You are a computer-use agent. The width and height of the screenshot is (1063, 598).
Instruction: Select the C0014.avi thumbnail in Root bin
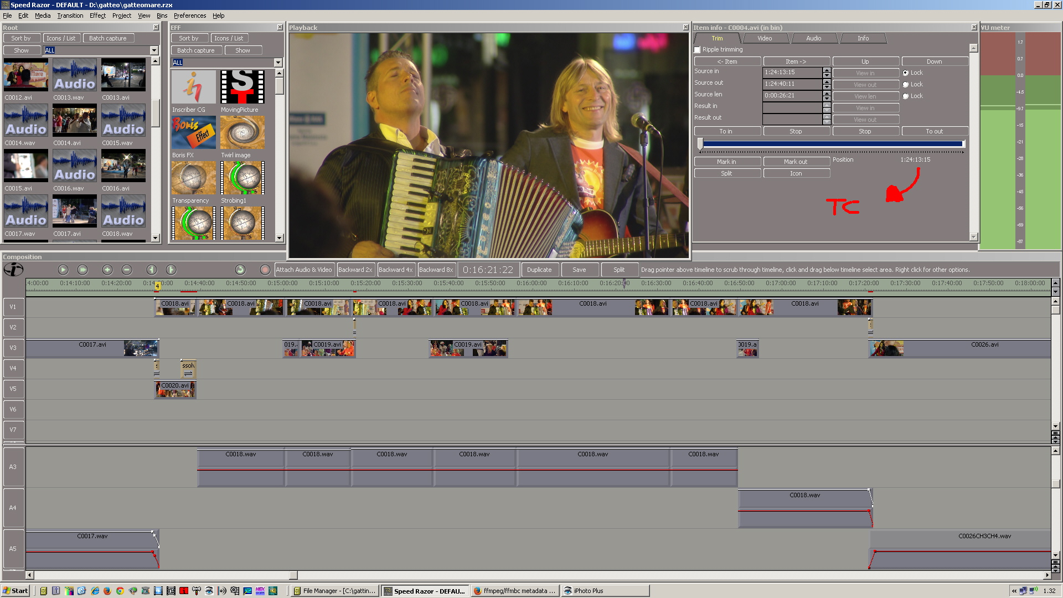click(74, 121)
